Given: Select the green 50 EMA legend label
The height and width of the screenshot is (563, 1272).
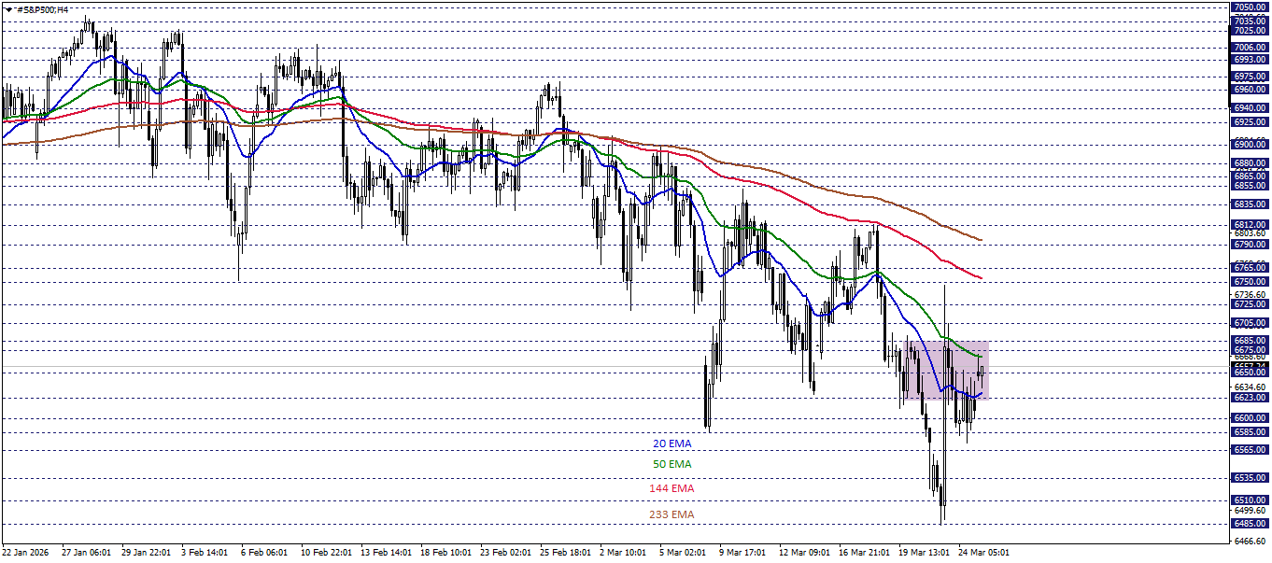Looking at the screenshot, I should tap(671, 463).
